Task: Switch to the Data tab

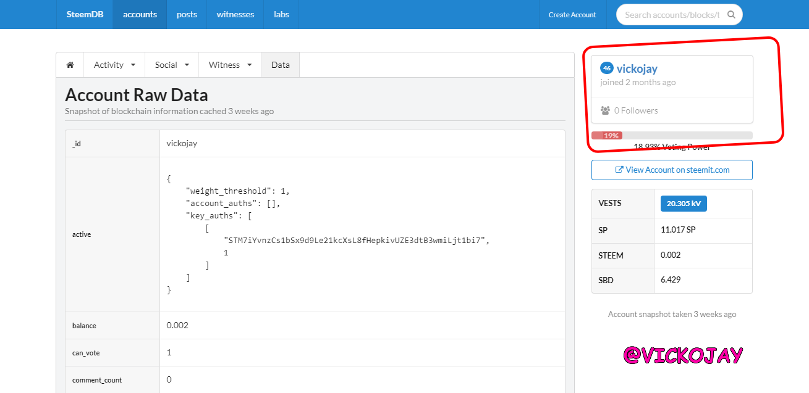Action: pyautogui.click(x=280, y=65)
